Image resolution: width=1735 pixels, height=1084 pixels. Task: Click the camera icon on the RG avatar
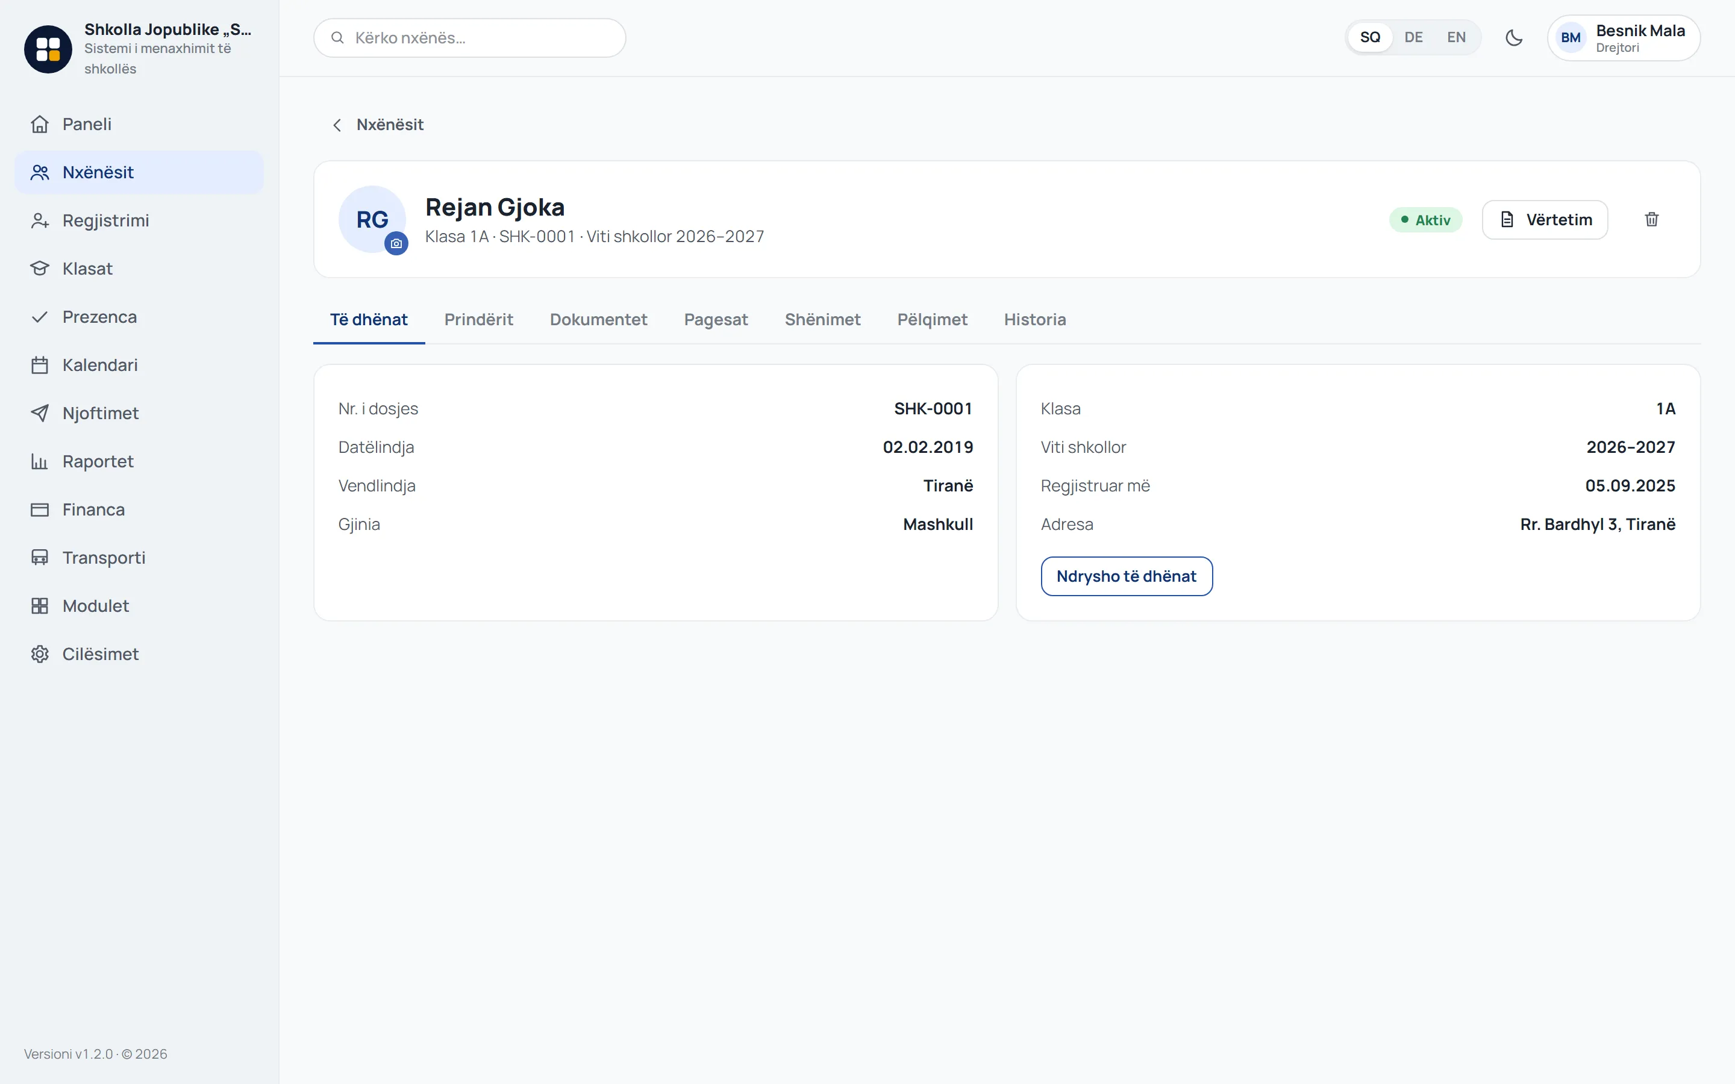pyautogui.click(x=396, y=244)
